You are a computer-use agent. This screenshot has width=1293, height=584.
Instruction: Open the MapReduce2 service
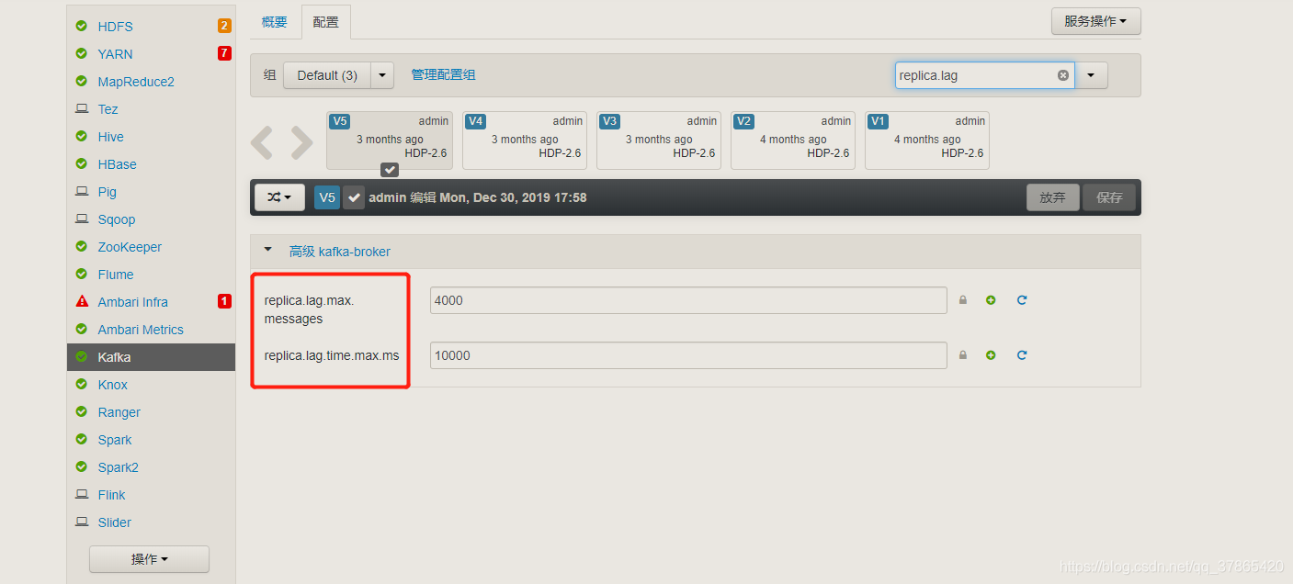[x=136, y=82]
